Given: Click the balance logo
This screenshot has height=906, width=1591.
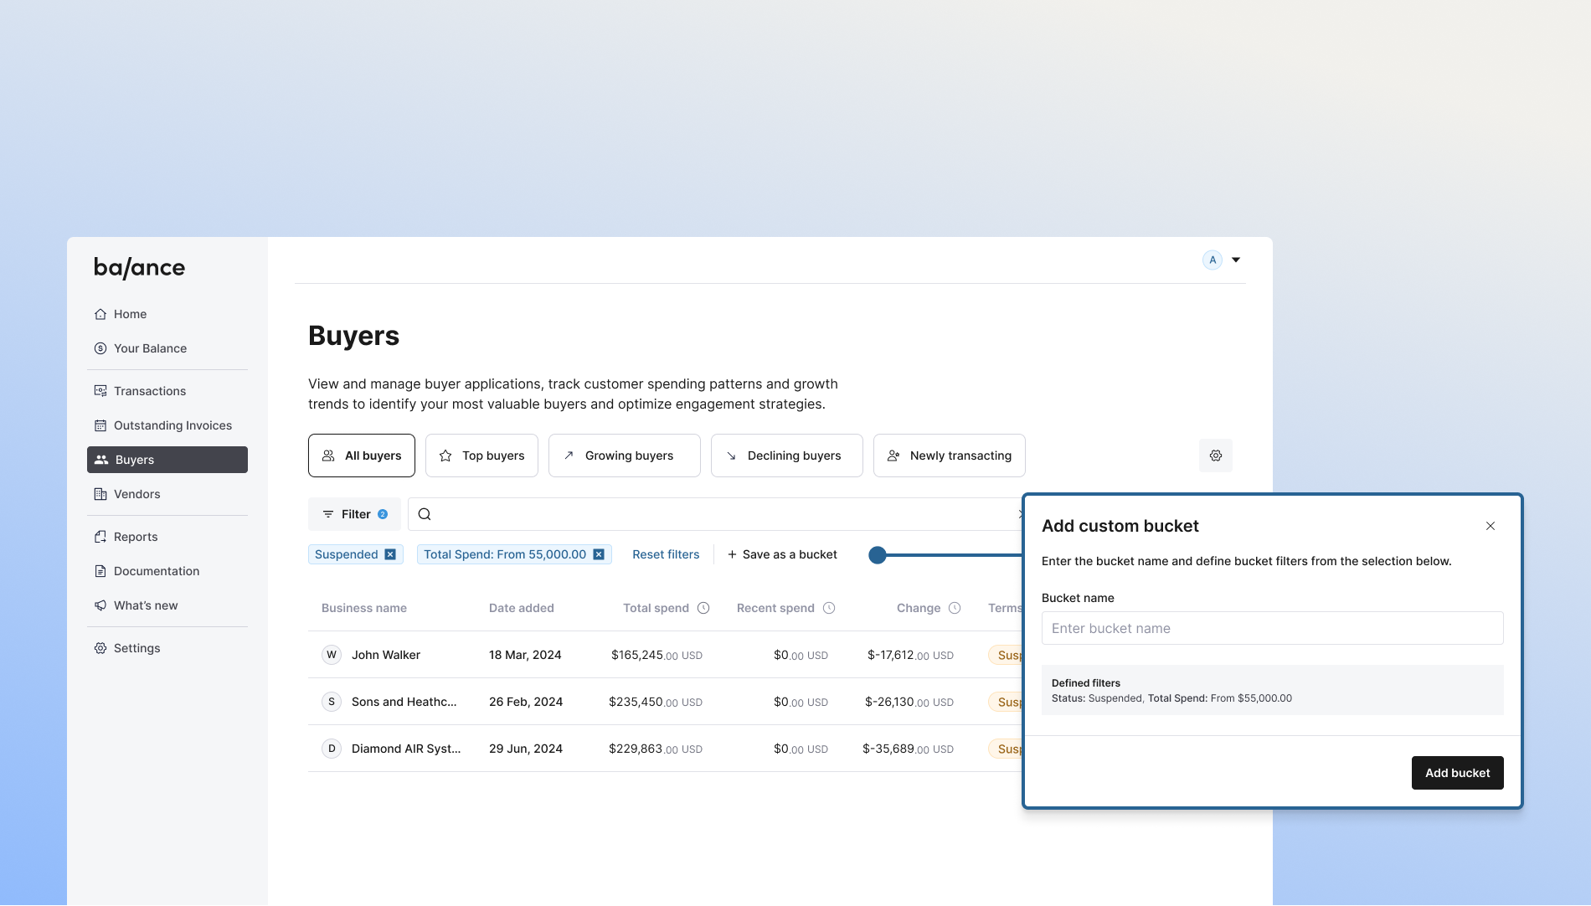Looking at the screenshot, I should pos(139,268).
